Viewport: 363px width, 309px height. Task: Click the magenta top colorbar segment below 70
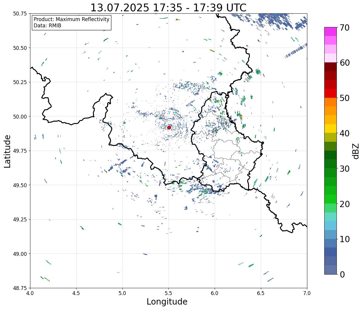tap(330, 31)
